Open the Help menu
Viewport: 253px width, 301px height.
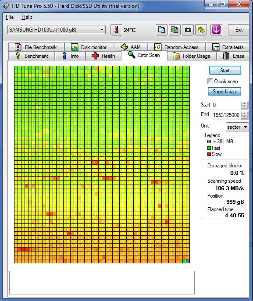[27, 17]
